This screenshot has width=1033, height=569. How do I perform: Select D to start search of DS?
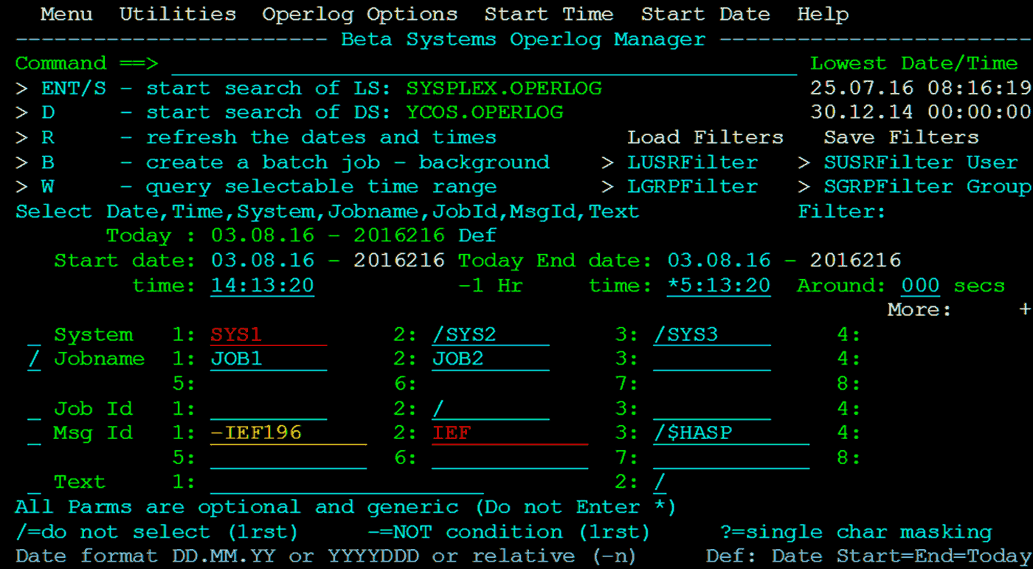point(48,113)
